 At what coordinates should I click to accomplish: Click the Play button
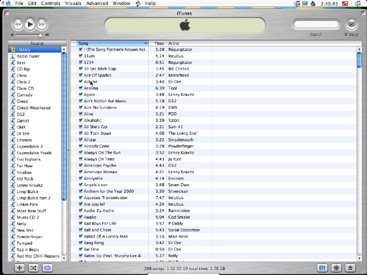(30, 24)
